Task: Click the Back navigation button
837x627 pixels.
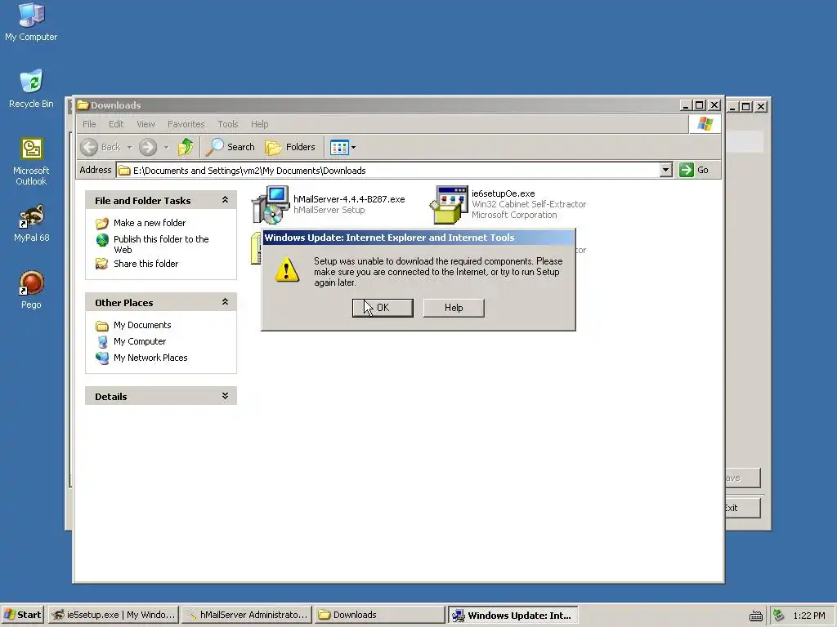Action: coord(100,147)
